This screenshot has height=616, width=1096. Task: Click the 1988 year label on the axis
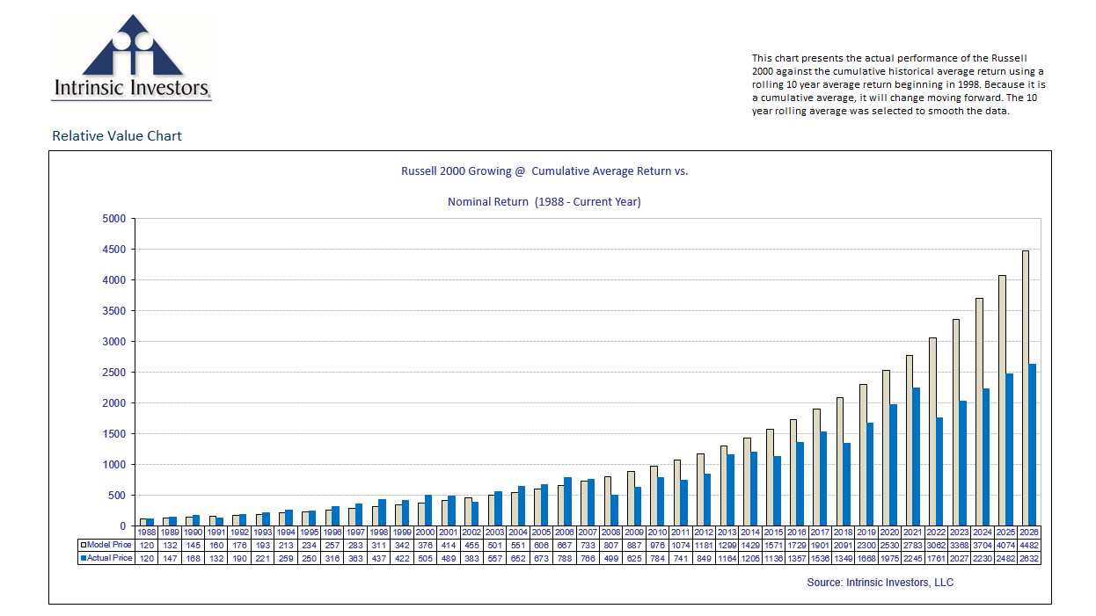tap(147, 532)
